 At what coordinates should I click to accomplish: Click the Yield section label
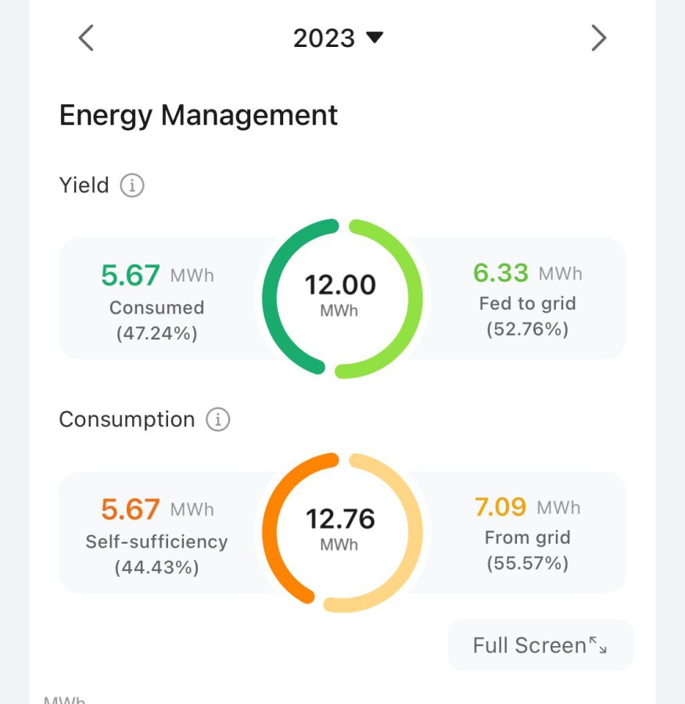tap(84, 185)
